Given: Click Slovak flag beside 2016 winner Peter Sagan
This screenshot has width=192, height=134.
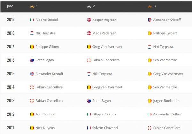Looking at the screenshot, I should click(x=32, y=60).
